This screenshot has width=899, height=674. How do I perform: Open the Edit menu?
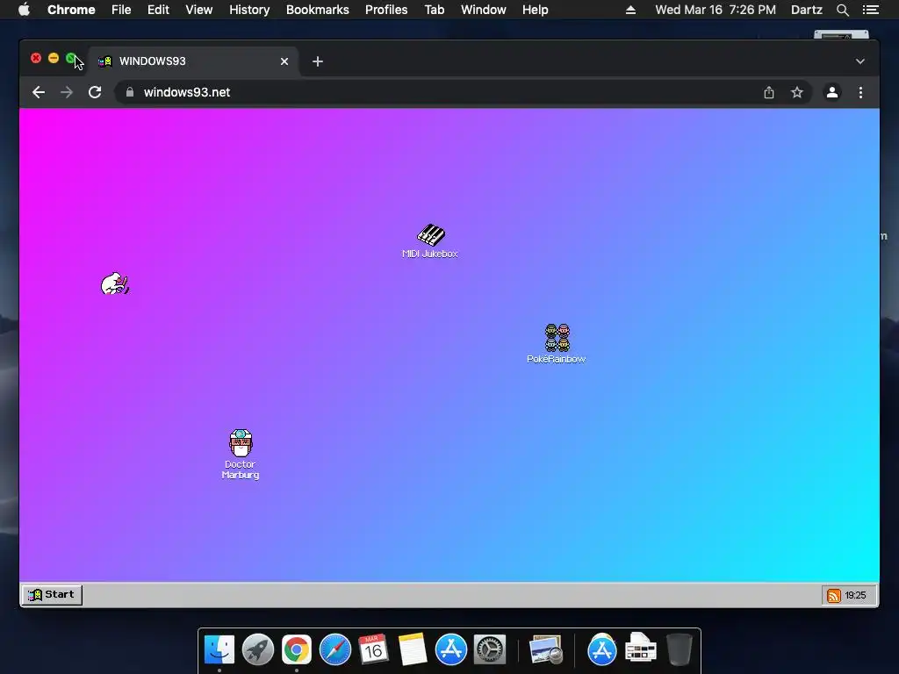[x=158, y=10]
